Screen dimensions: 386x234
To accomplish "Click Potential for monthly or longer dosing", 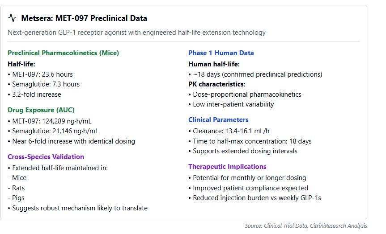I will pyautogui.click(x=247, y=178).
